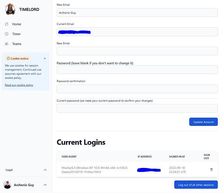The height and width of the screenshot is (193, 224).
Task: Click the field containing Archonic Guy
Action: (137, 13)
